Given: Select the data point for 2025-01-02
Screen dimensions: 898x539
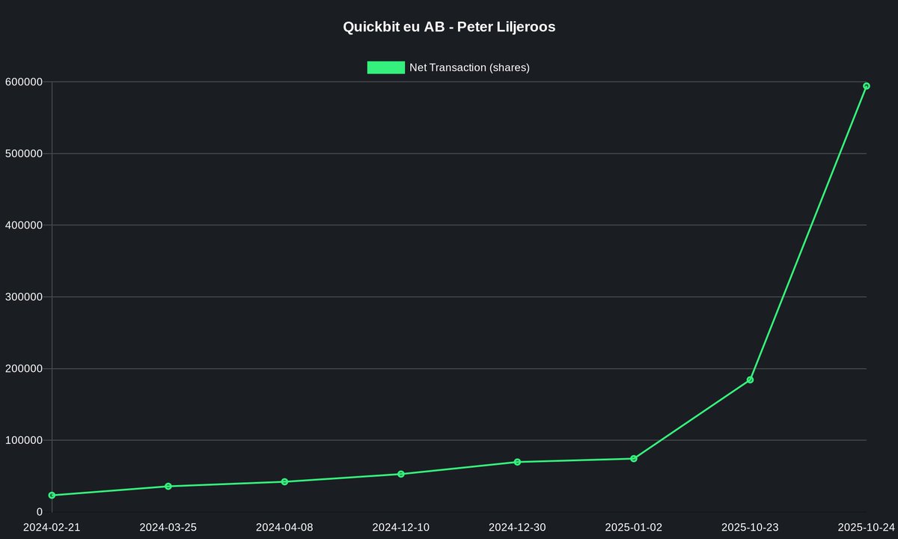Looking at the screenshot, I should pyautogui.click(x=634, y=459).
